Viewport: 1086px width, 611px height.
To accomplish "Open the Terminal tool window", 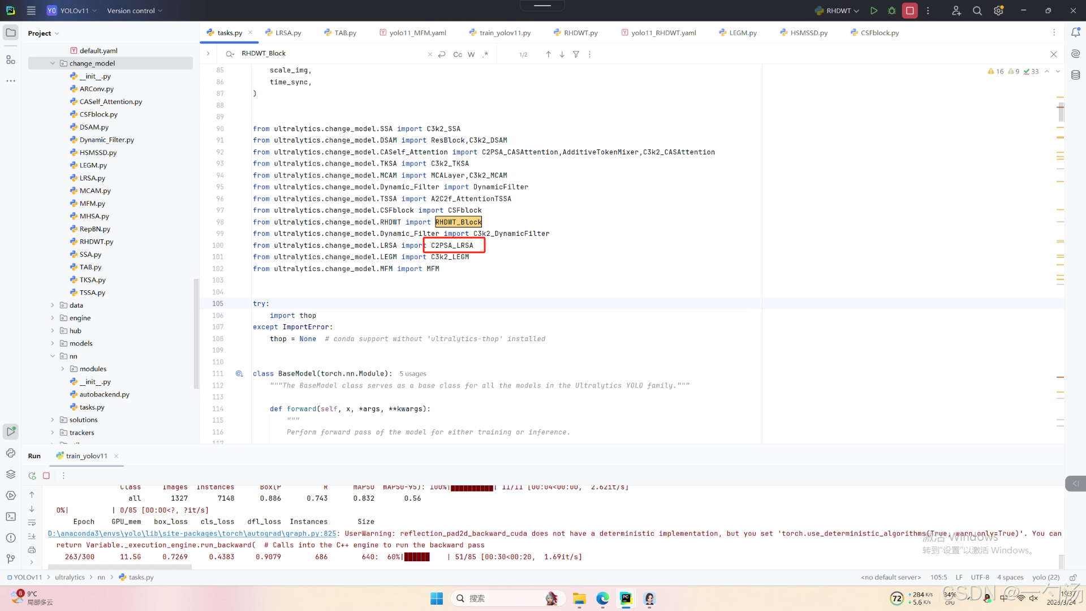I will [x=11, y=517].
